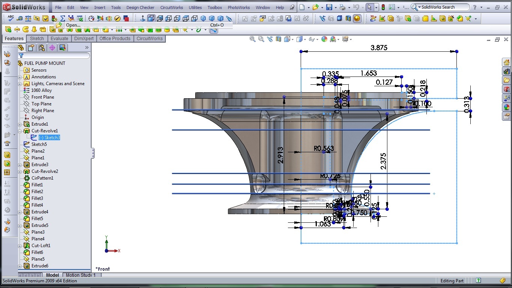Select the Measure tool

click(x=20, y=18)
